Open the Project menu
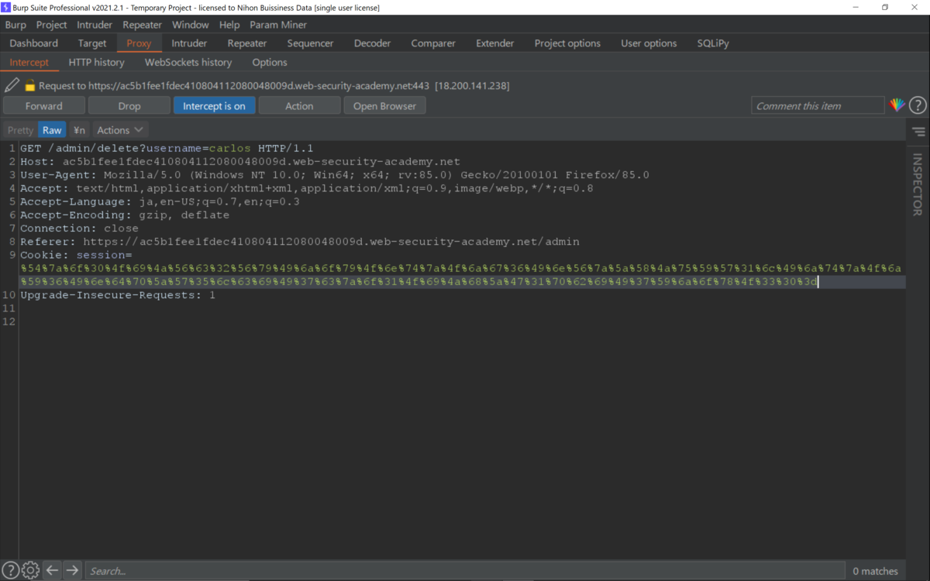Screen dimensions: 930x581 51,25
